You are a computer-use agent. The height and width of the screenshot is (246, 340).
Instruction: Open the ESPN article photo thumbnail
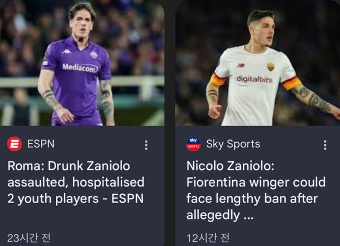pyautogui.click(x=82, y=63)
